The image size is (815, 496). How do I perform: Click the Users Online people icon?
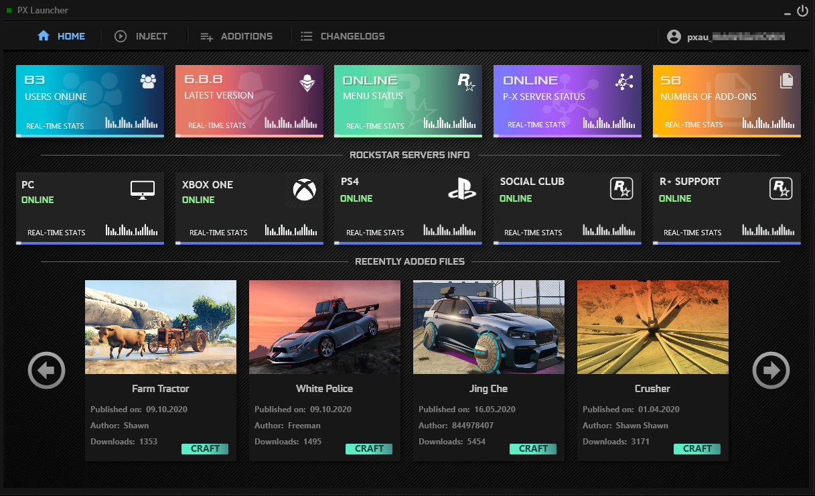pyautogui.click(x=148, y=81)
